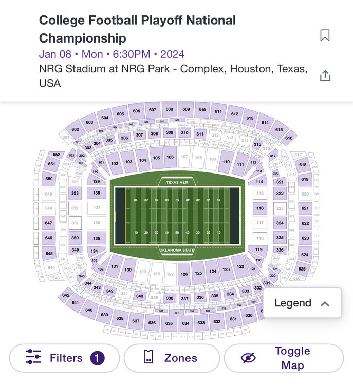Click the Zones ticket icon
Screen dimensions: 353x385
[148, 358]
